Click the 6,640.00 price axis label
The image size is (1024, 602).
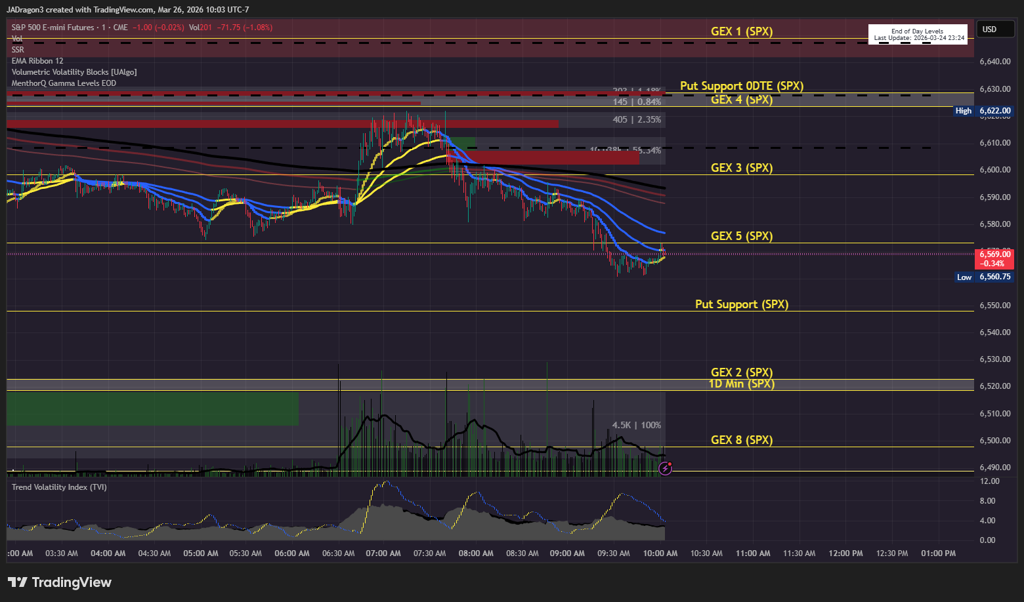(x=995, y=62)
